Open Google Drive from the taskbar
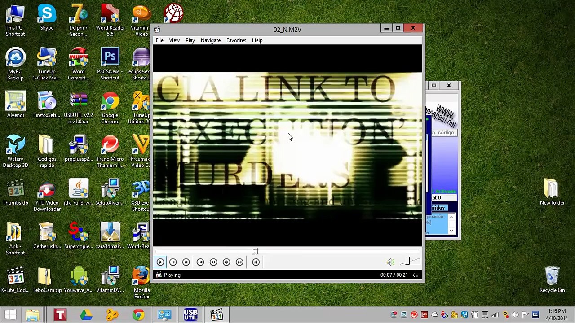This screenshot has width=575, height=323. [86, 315]
